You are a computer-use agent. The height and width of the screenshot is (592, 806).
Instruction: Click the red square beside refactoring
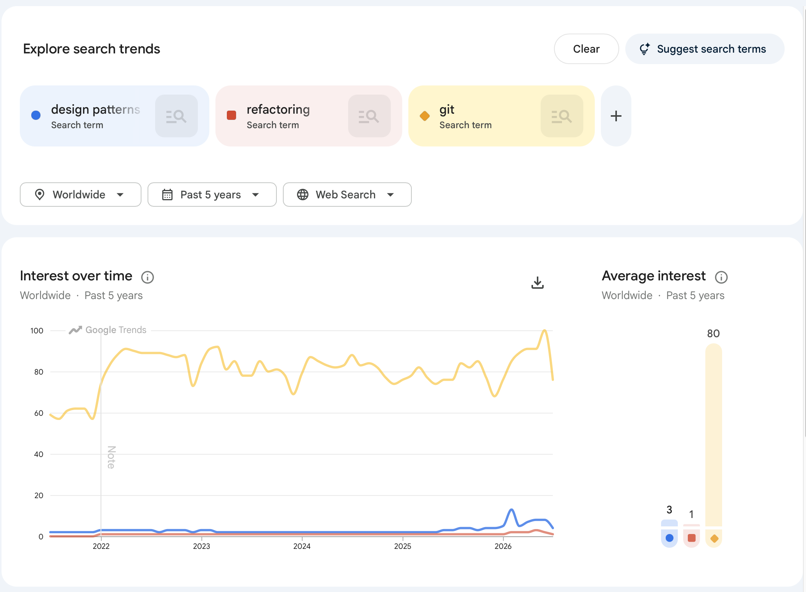click(231, 115)
